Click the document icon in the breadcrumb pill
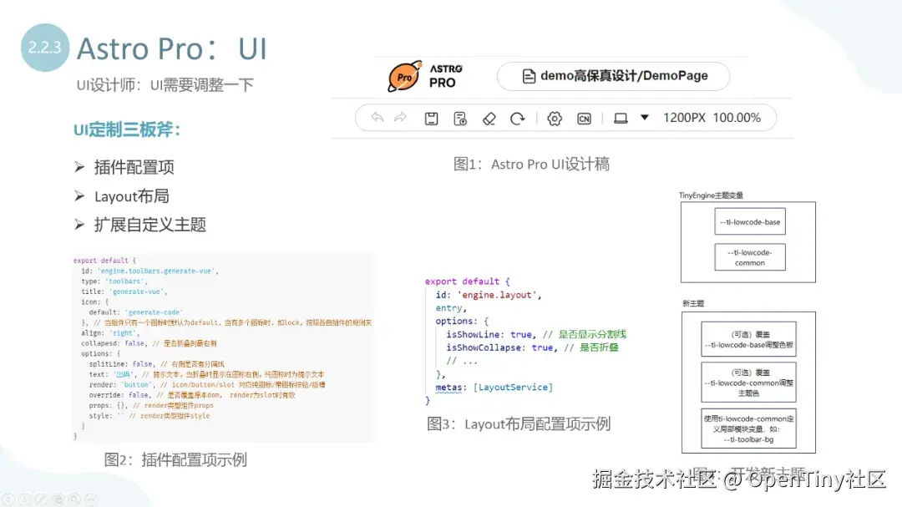Viewport: 902px width, 507px height. pyautogui.click(x=529, y=76)
